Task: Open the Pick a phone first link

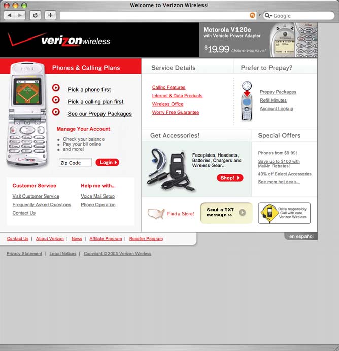Action: pyautogui.click(x=89, y=90)
